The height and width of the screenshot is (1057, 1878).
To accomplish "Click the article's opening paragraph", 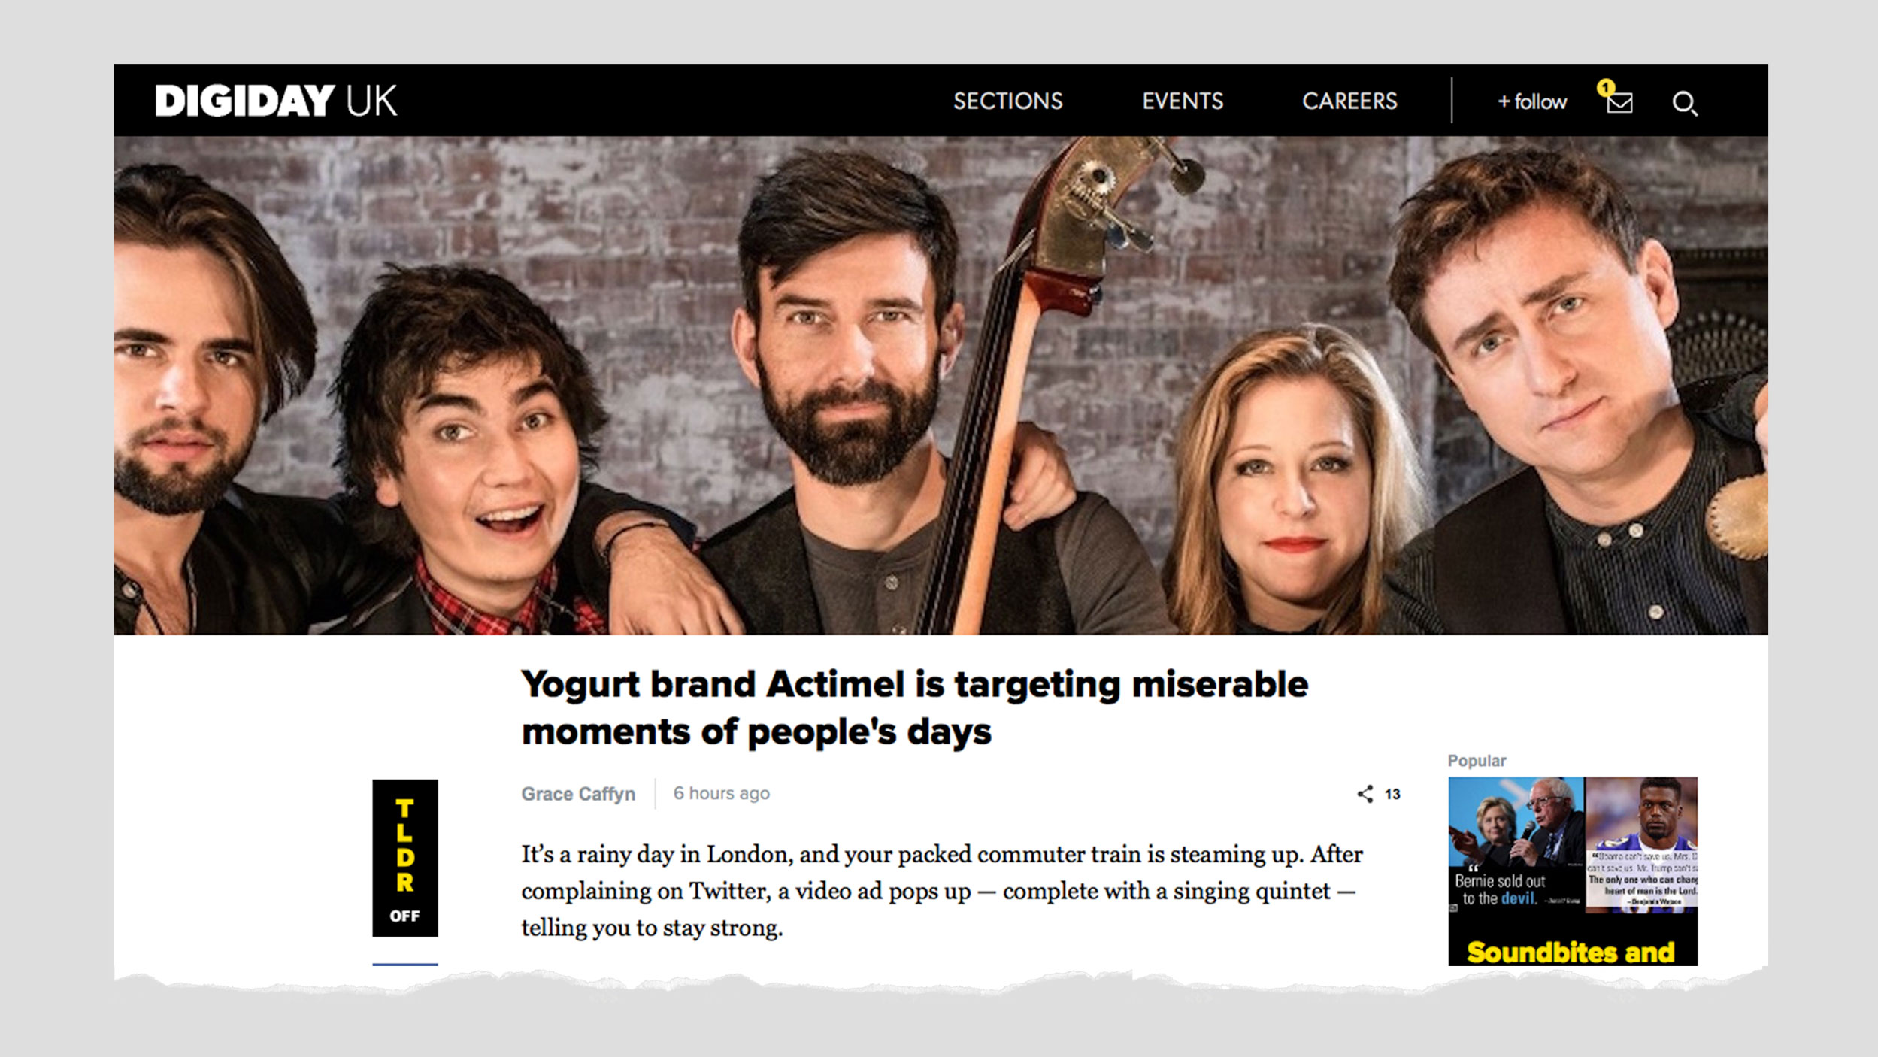I will click(942, 891).
